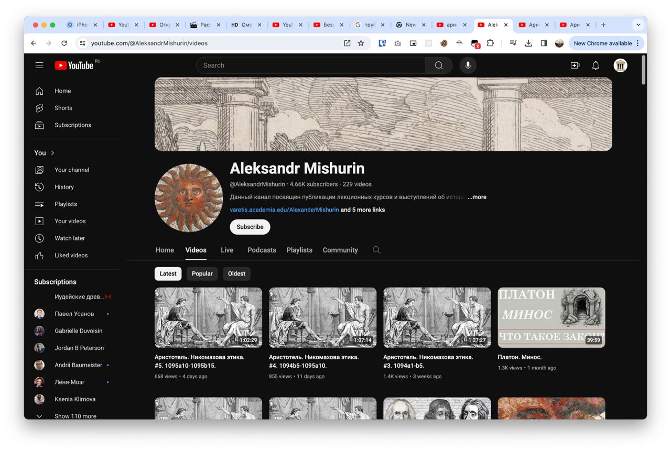Viewport: 671px width, 451px height.
Task: Expand channel description with ...more
Action: pos(477,197)
